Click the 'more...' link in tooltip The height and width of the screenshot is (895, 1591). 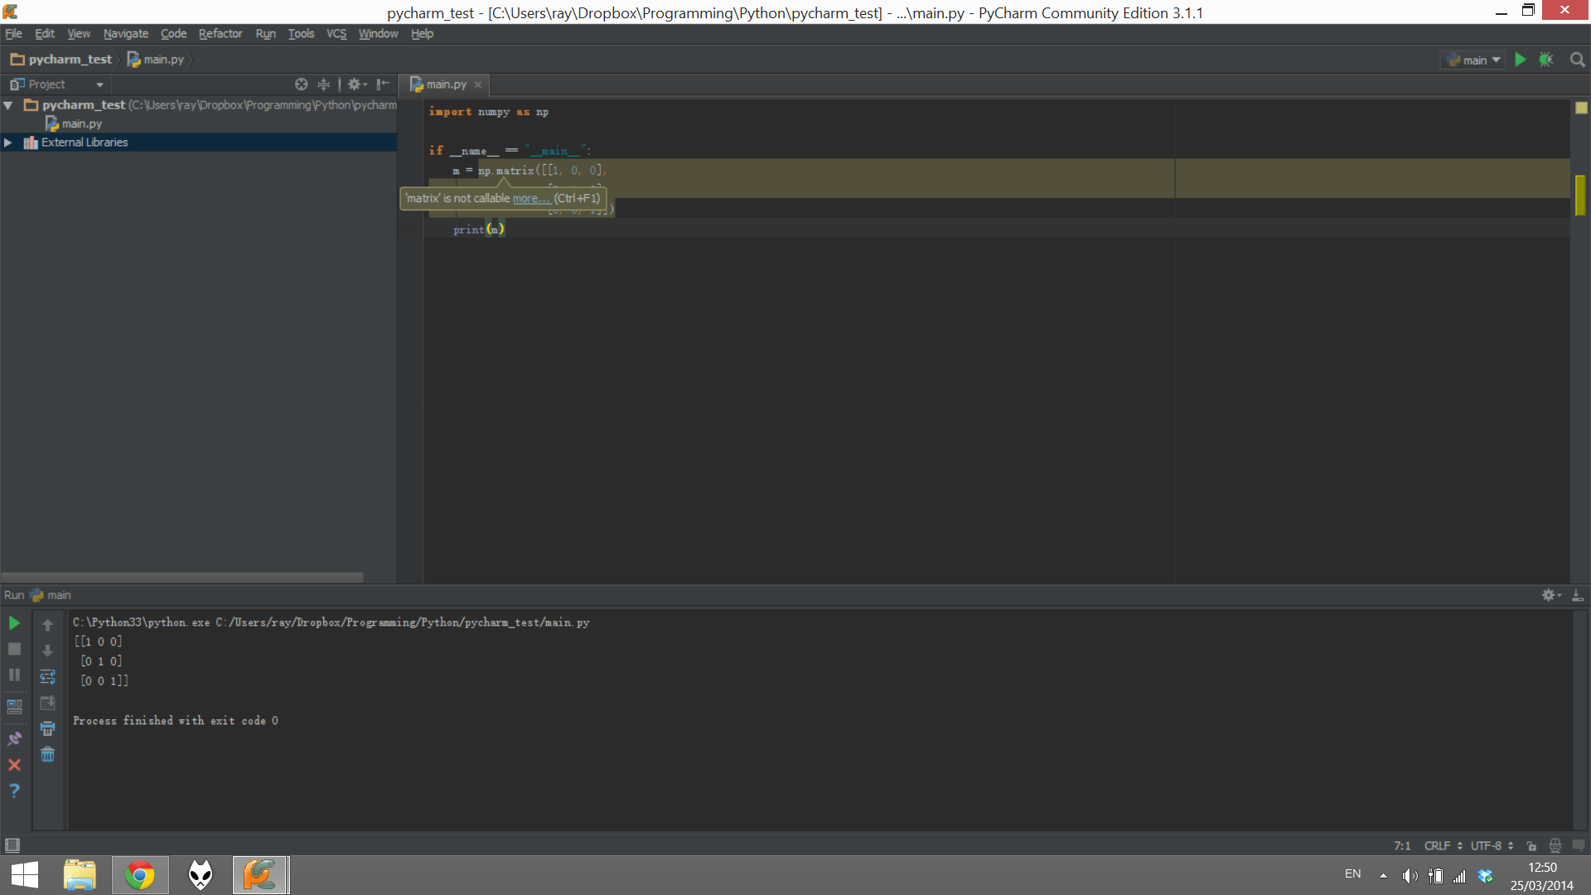tap(530, 198)
